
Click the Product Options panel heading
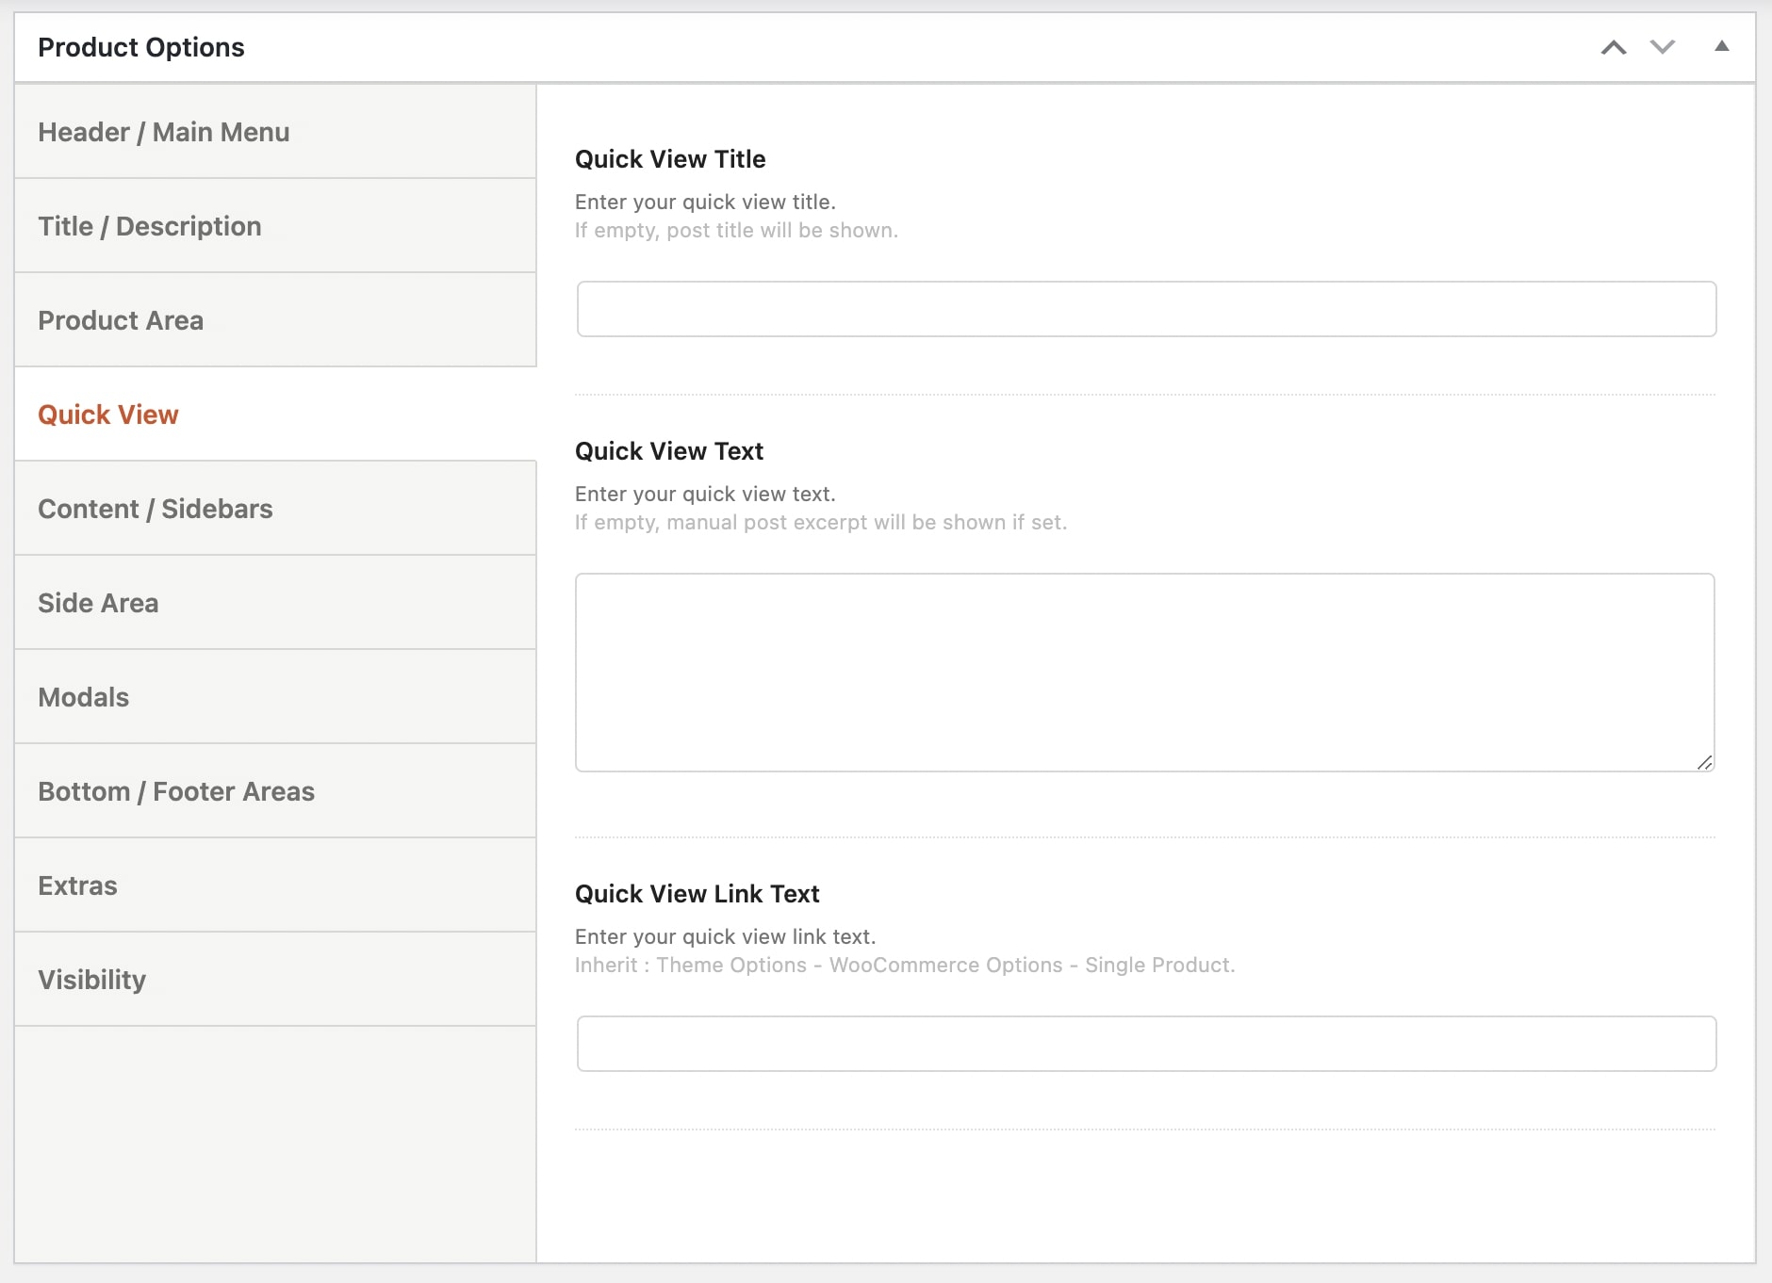coord(141,47)
